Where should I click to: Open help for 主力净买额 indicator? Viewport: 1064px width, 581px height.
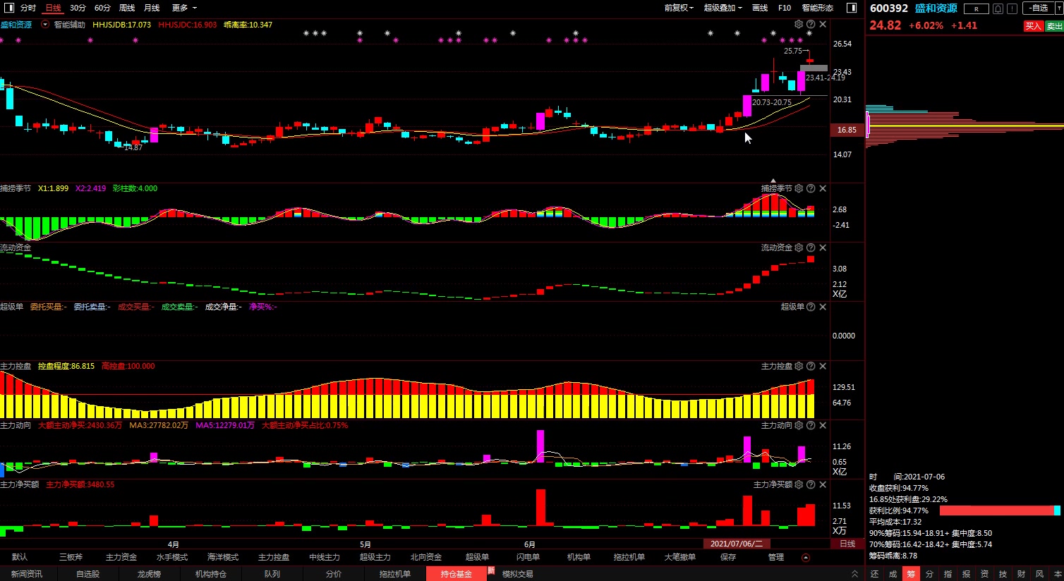click(811, 484)
